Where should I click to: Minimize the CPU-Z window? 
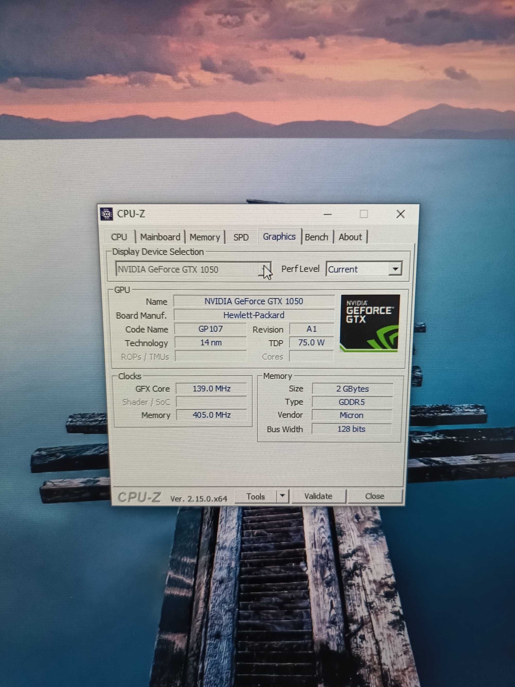click(x=328, y=214)
